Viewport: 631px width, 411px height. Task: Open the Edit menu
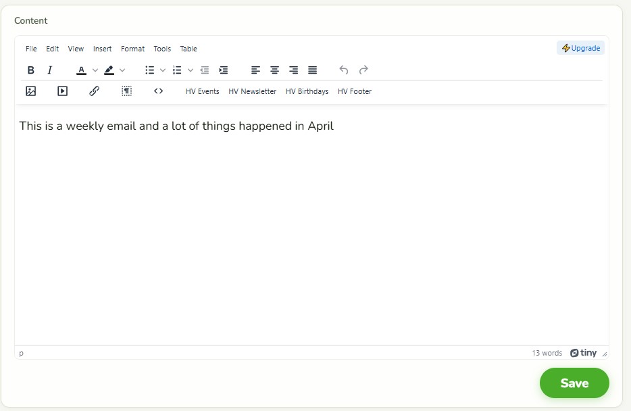pos(52,49)
